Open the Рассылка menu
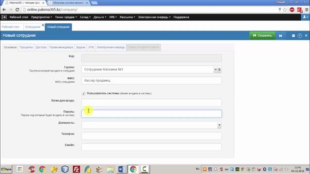This screenshot has width=310, height=174. tap(127, 17)
